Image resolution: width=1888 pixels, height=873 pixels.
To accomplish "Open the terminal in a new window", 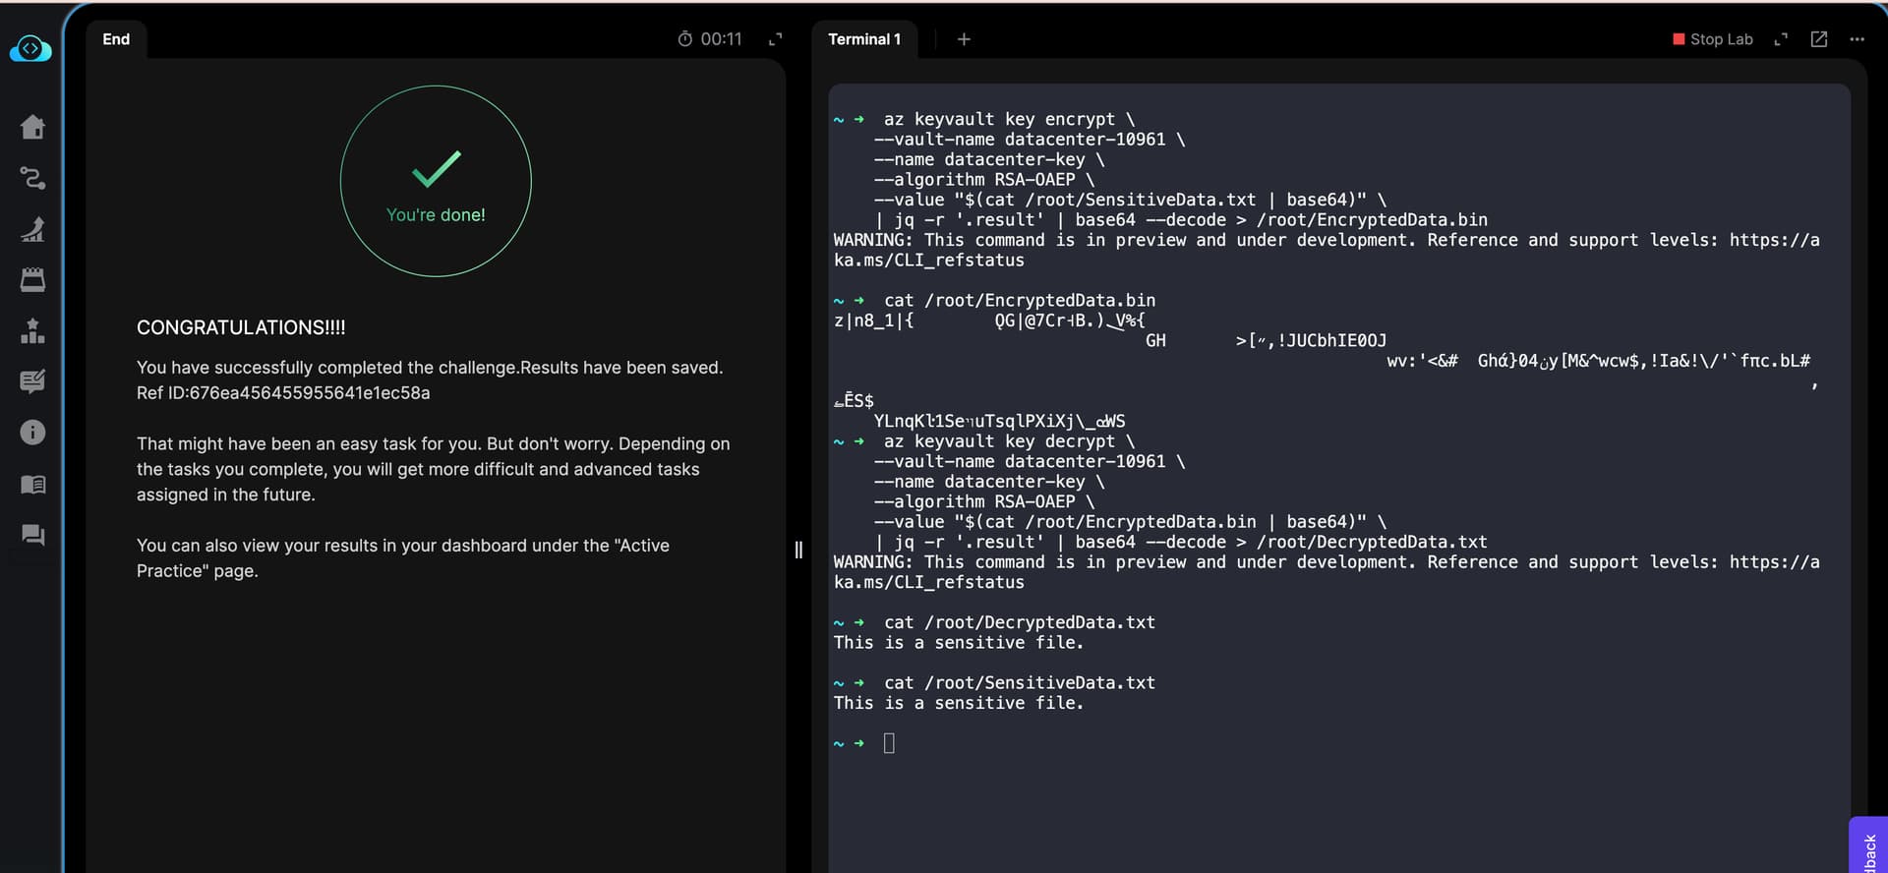I will 1819,39.
